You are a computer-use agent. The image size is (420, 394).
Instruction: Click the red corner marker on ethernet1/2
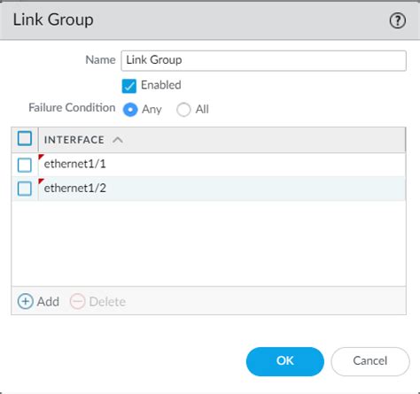click(x=41, y=181)
